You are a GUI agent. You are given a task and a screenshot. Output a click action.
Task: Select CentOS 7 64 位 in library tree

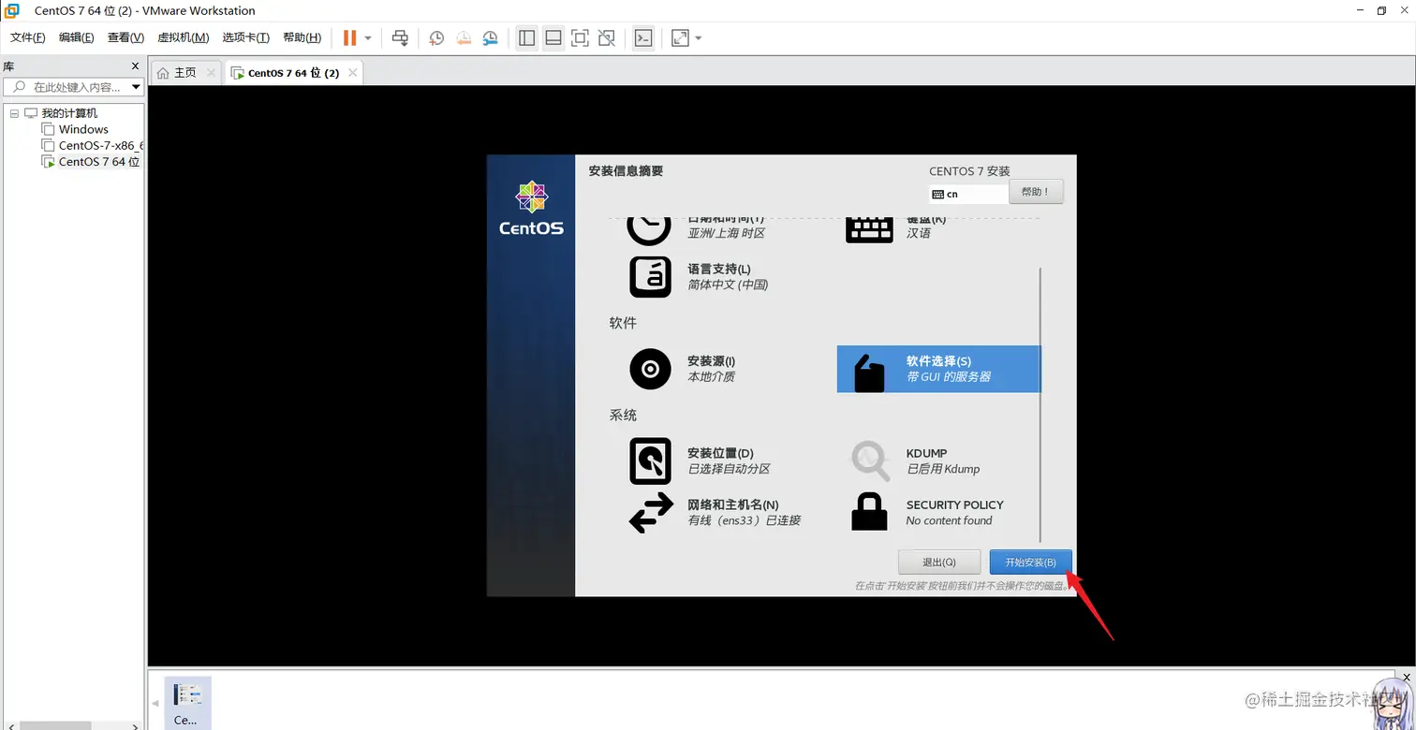pos(99,161)
